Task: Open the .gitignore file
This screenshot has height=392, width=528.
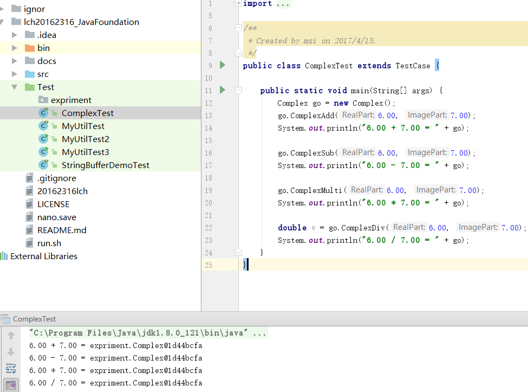Action: coord(56,178)
